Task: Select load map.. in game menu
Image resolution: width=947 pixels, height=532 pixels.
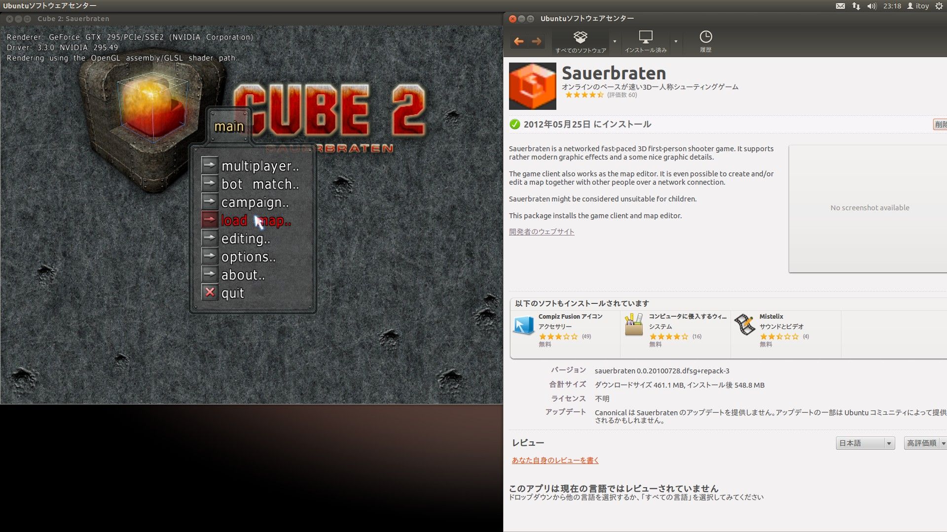Action: (256, 221)
